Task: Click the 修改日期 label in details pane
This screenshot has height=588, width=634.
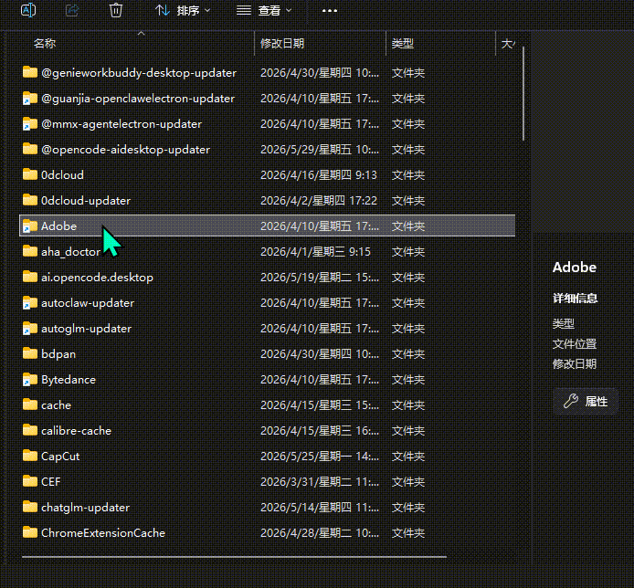Action: click(574, 364)
